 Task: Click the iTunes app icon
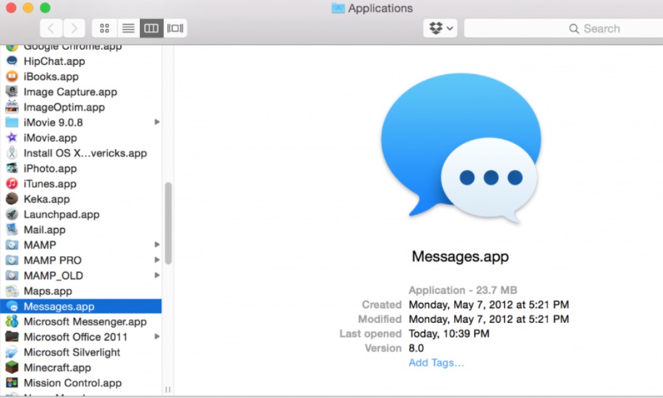12,184
